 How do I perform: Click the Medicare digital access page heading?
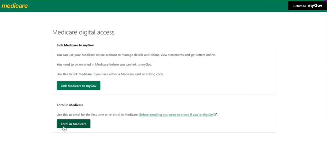[x=83, y=32]
